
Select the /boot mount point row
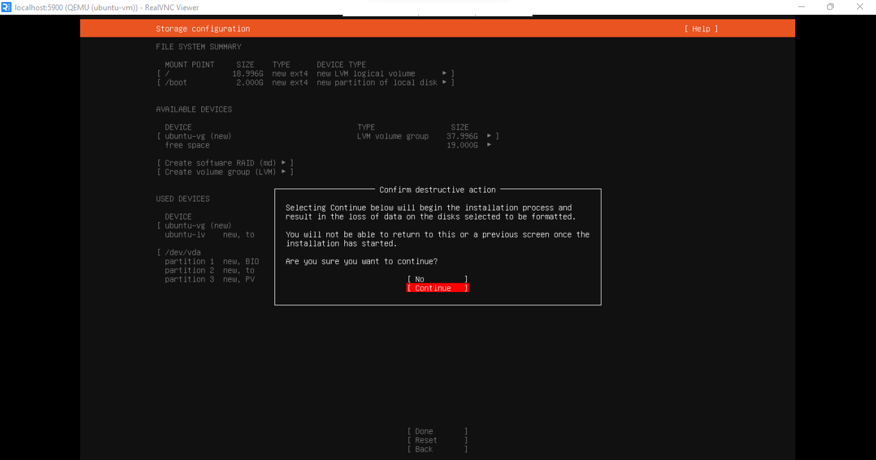tap(305, 82)
